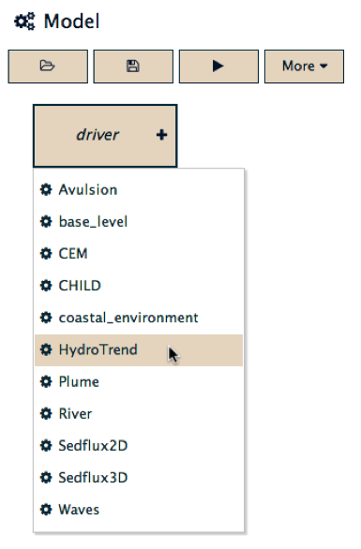Select the CHILD model entry

139,286
